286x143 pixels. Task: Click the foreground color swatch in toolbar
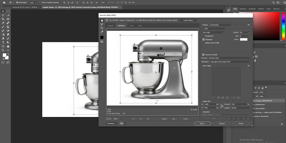click(x=4, y=55)
